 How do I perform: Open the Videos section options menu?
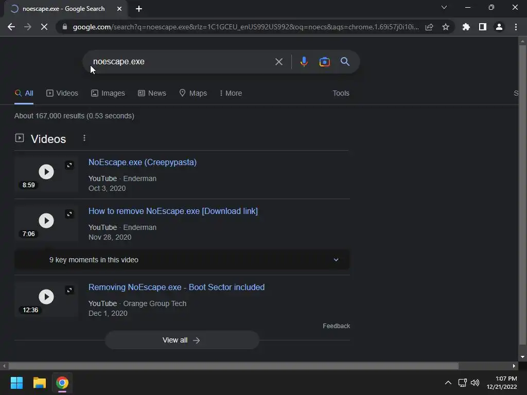84,138
